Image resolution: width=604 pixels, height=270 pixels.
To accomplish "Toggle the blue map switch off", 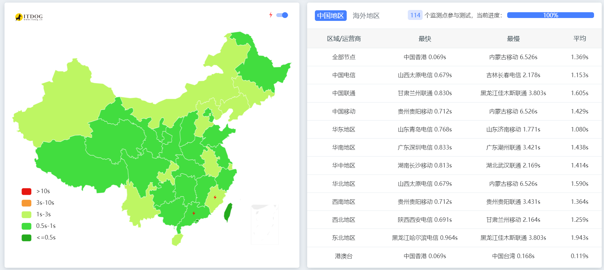I will (282, 15).
